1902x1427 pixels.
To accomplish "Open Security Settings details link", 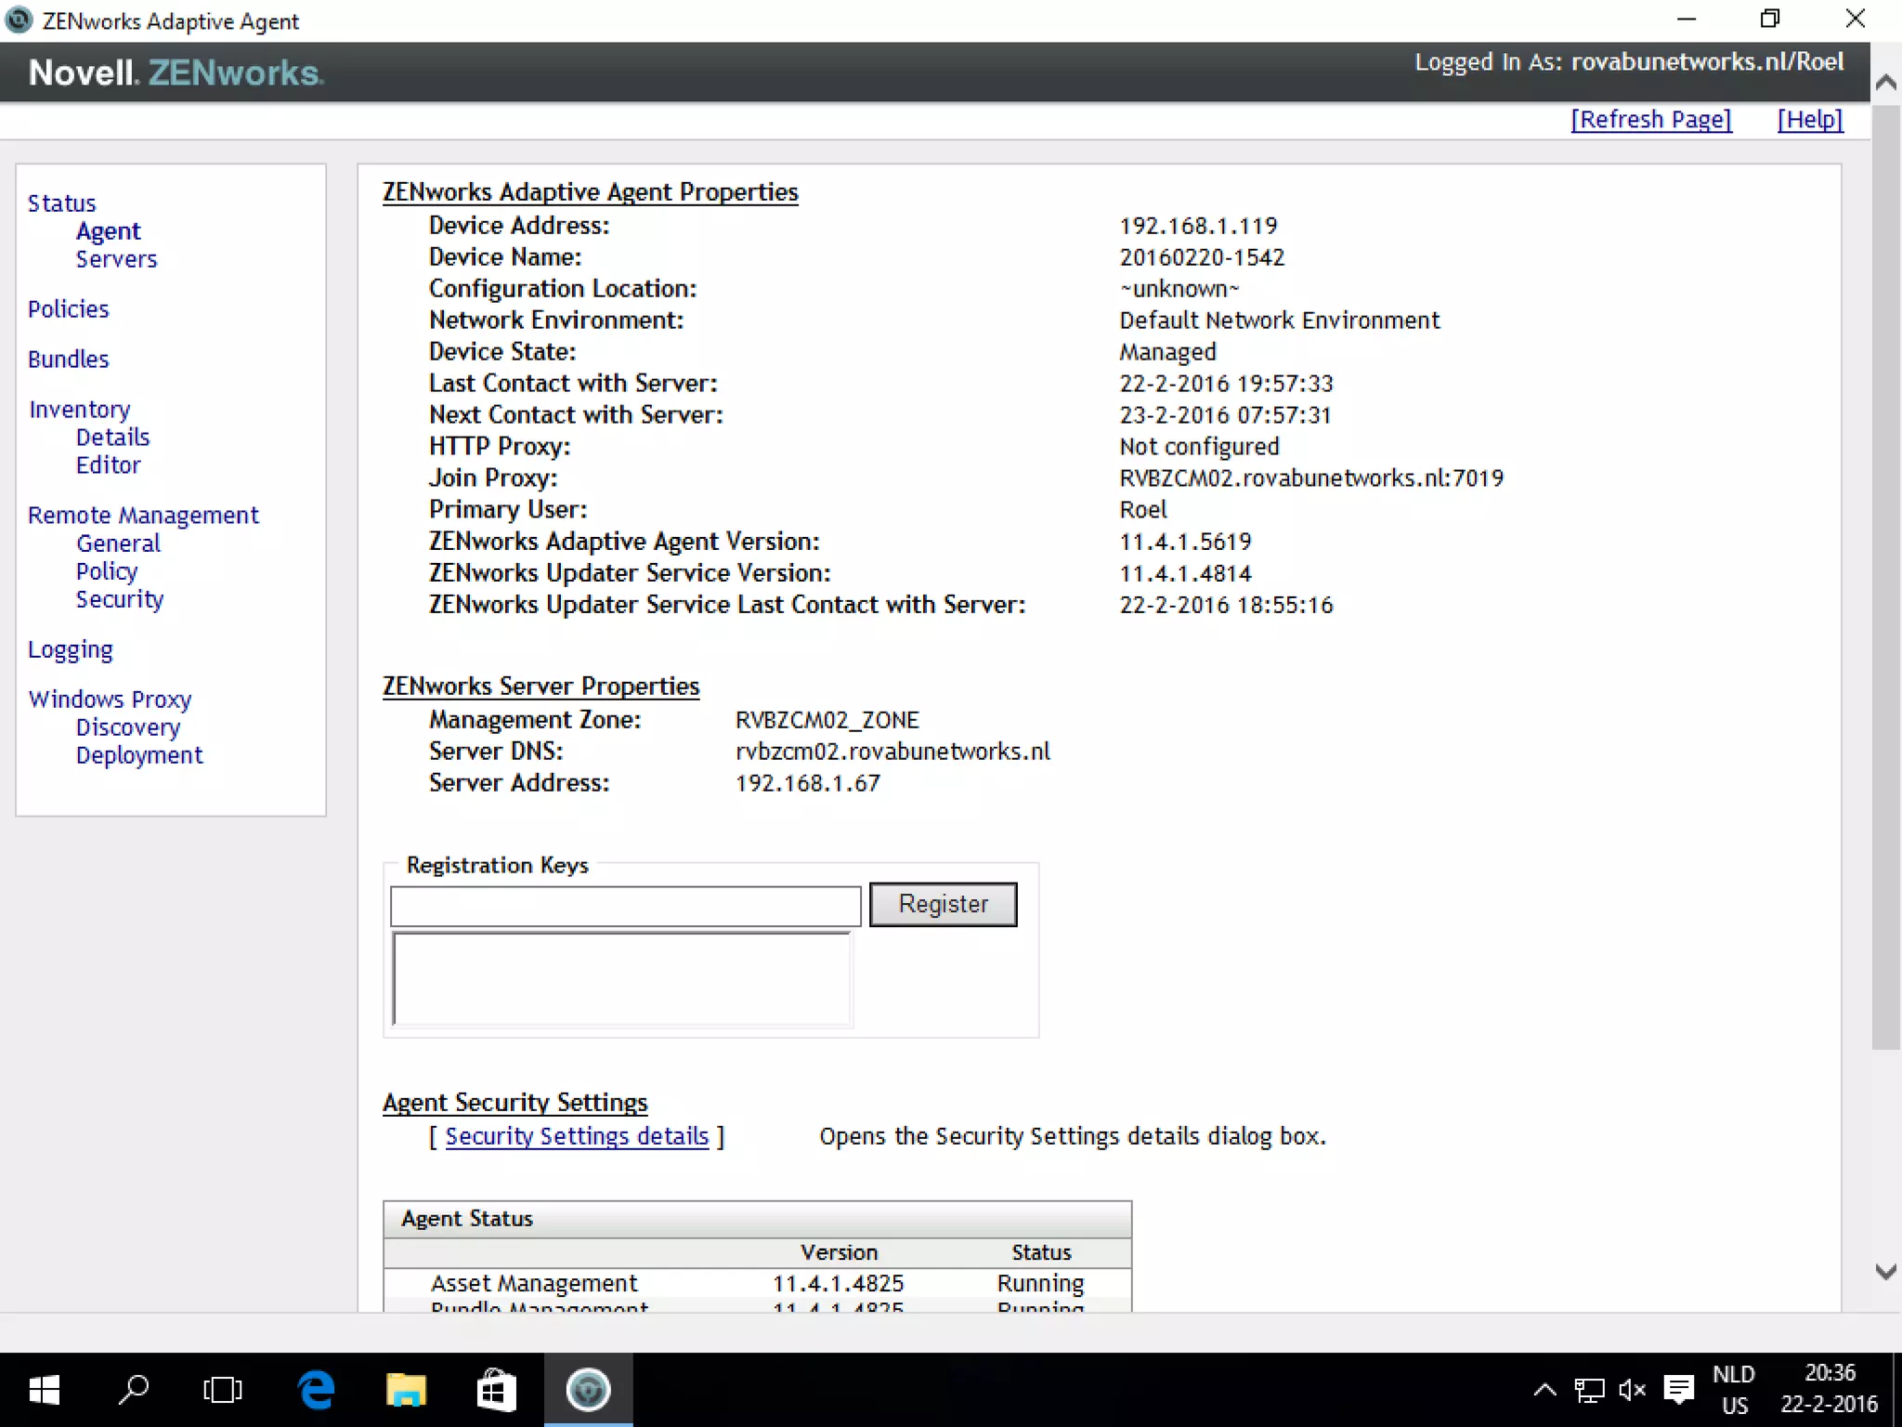I will pyautogui.click(x=576, y=1136).
